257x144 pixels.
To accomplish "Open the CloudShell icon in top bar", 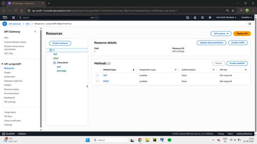I will 188,17.
